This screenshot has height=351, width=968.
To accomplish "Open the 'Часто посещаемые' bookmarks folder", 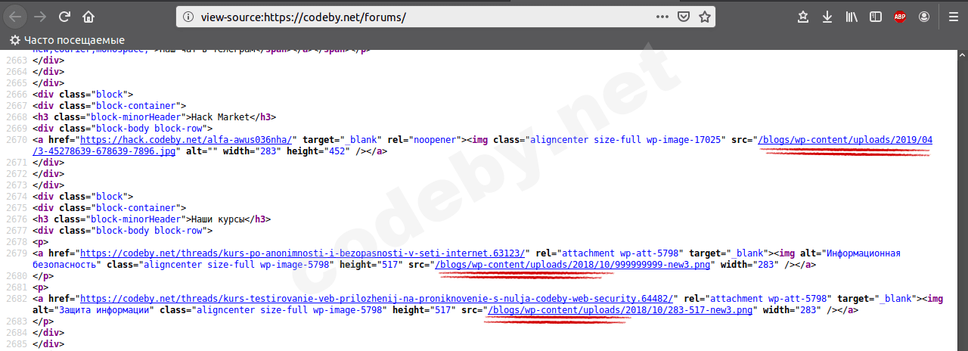I will click(67, 40).
